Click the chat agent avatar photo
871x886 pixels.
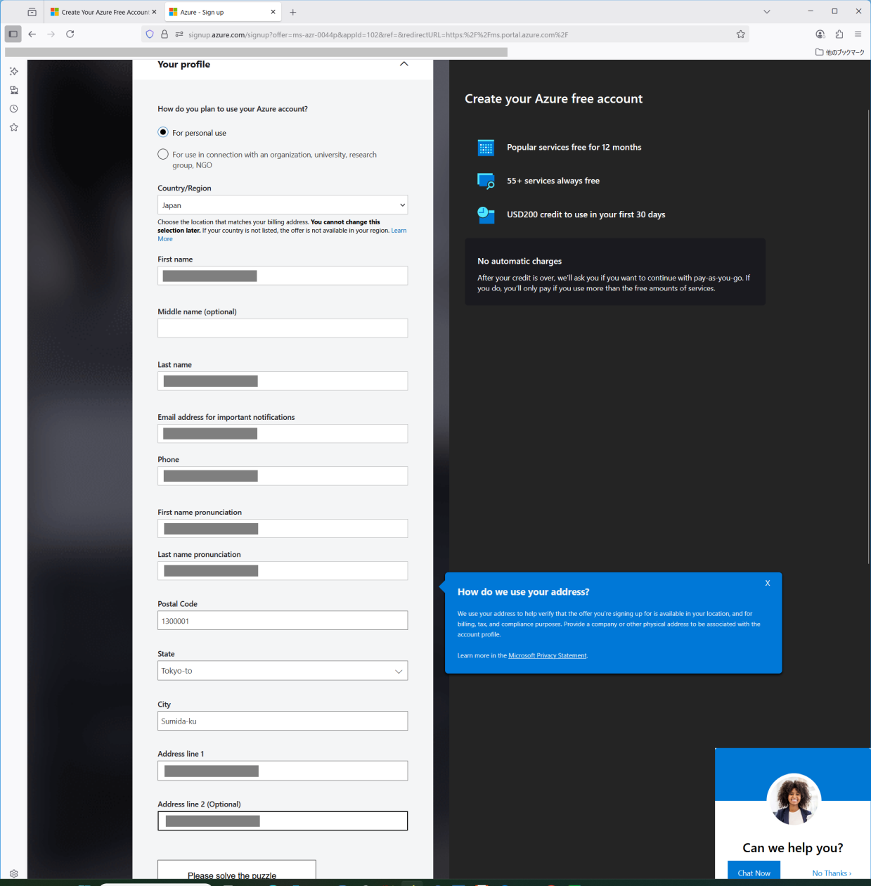794,800
